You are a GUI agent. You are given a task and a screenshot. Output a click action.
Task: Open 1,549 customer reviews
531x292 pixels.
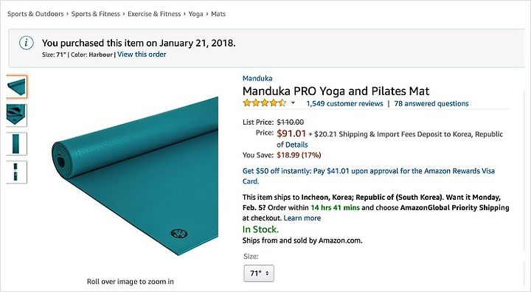(x=344, y=104)
